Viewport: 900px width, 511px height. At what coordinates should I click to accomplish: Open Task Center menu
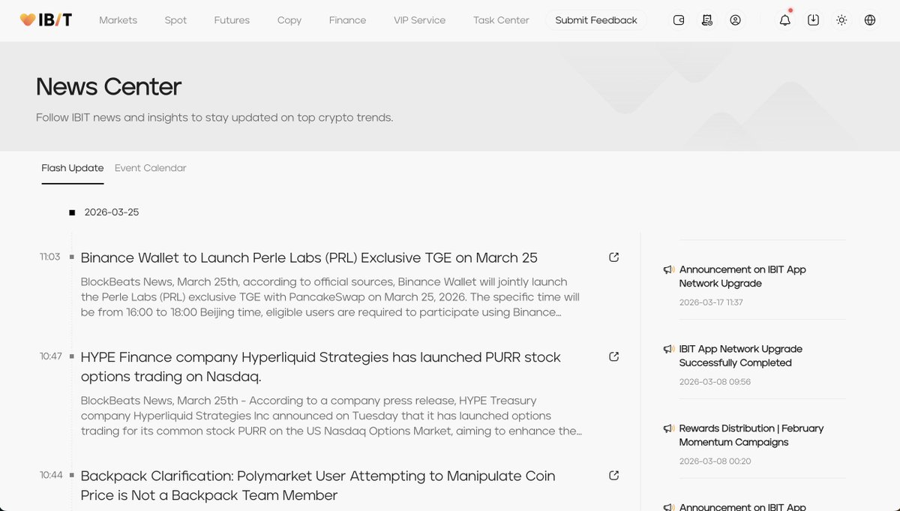(501, 20)
